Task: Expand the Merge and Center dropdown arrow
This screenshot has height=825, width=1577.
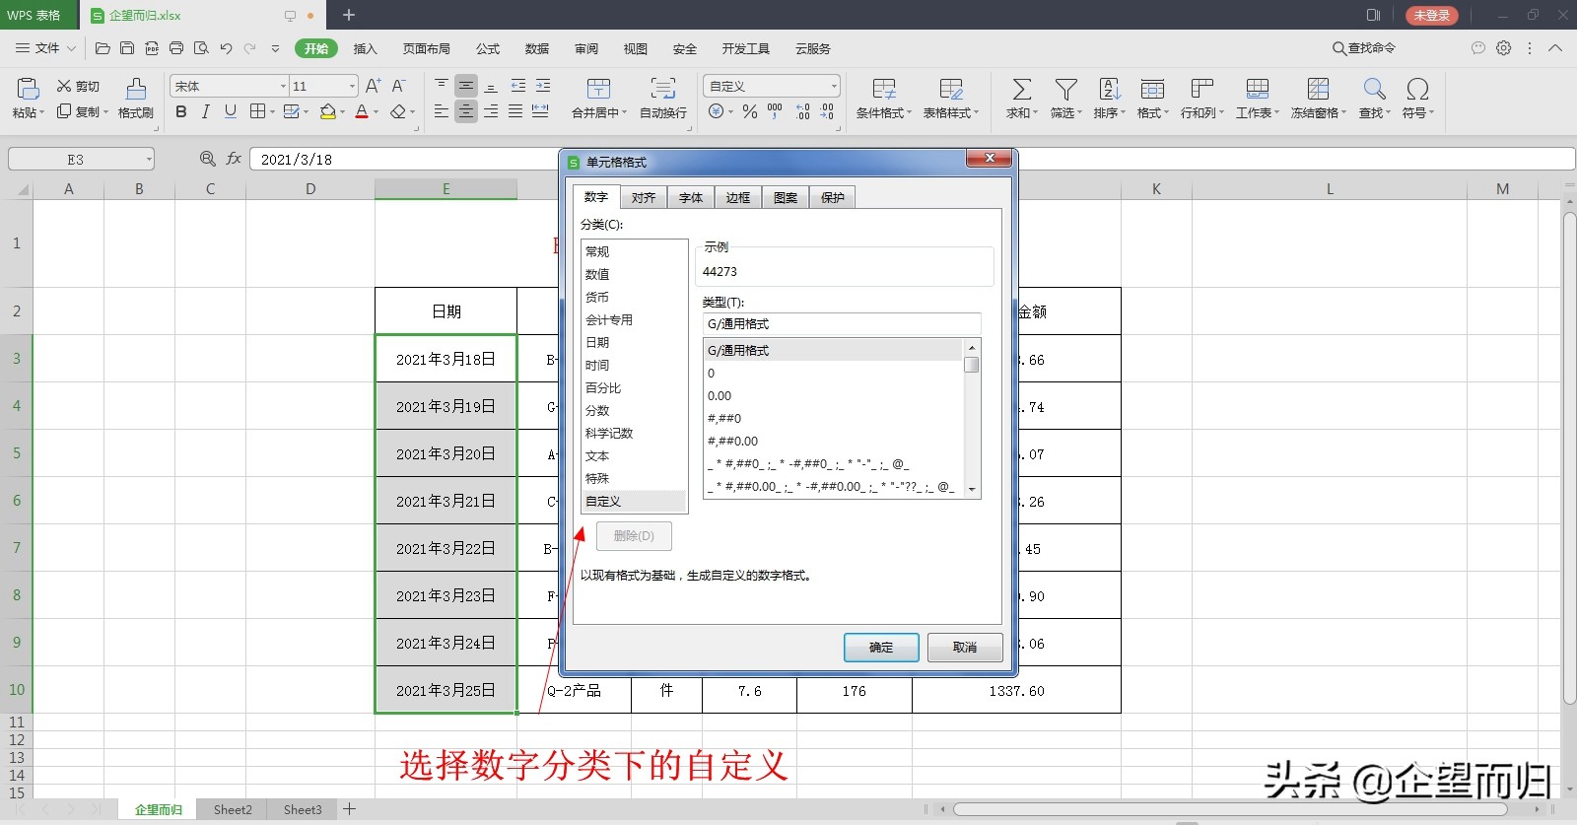Action: pyautogui.click(x=624, y=112)
